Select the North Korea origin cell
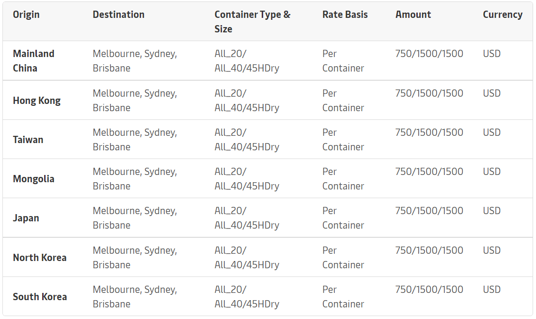Viewport: 536px width, 319px height. (40, 258)
